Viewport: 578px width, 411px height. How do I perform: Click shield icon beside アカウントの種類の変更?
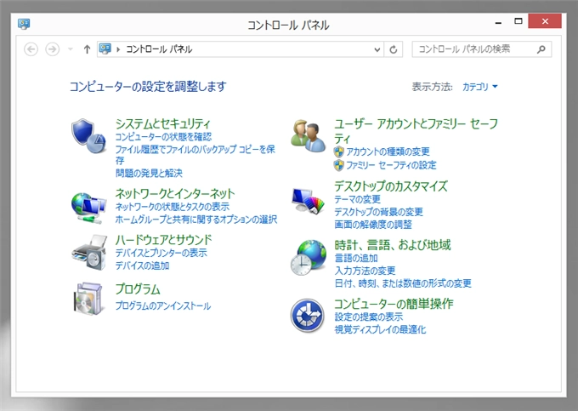pos(339,151)
